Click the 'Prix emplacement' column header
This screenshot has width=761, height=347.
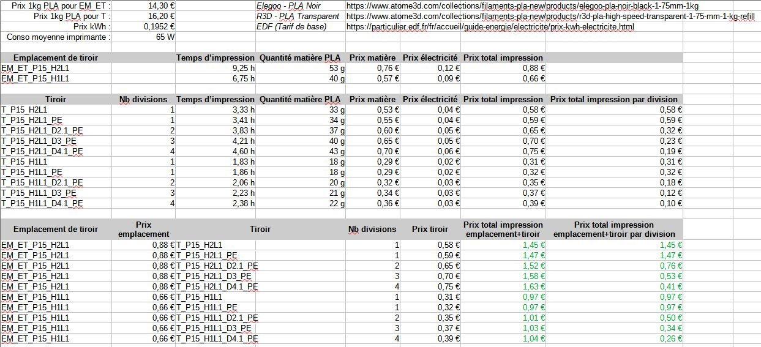click(x=143, y=229)
